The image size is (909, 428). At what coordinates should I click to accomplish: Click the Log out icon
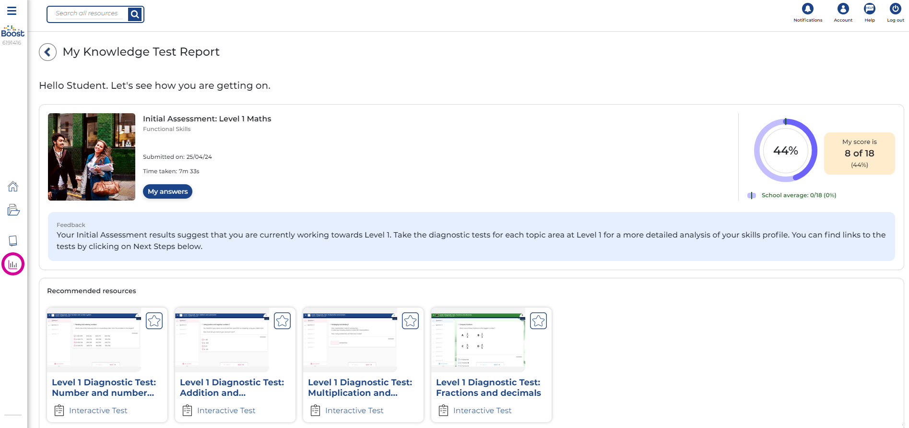(x=895, y=9)
